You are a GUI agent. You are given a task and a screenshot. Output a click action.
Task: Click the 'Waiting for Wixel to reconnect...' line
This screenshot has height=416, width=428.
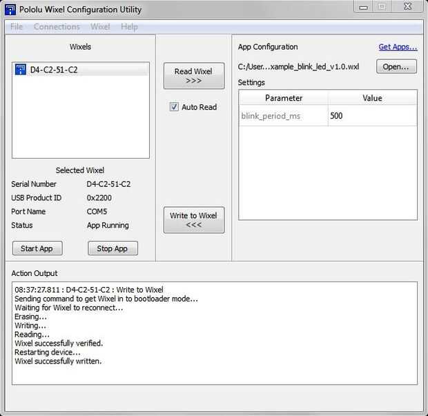point(69,308)
